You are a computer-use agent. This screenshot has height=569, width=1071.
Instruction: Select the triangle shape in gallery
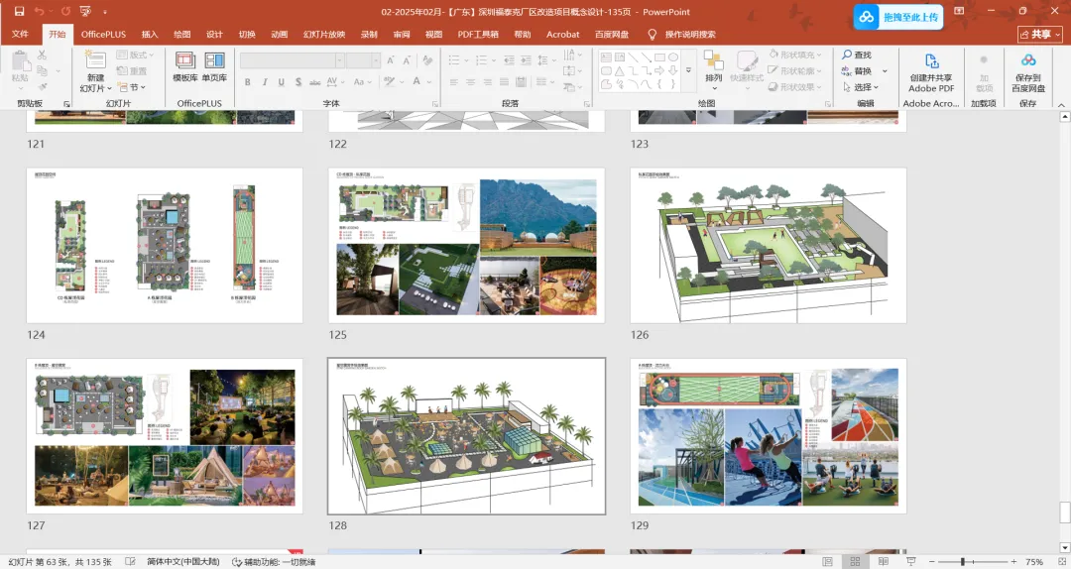pyautogui.click(x=619, y=71)
